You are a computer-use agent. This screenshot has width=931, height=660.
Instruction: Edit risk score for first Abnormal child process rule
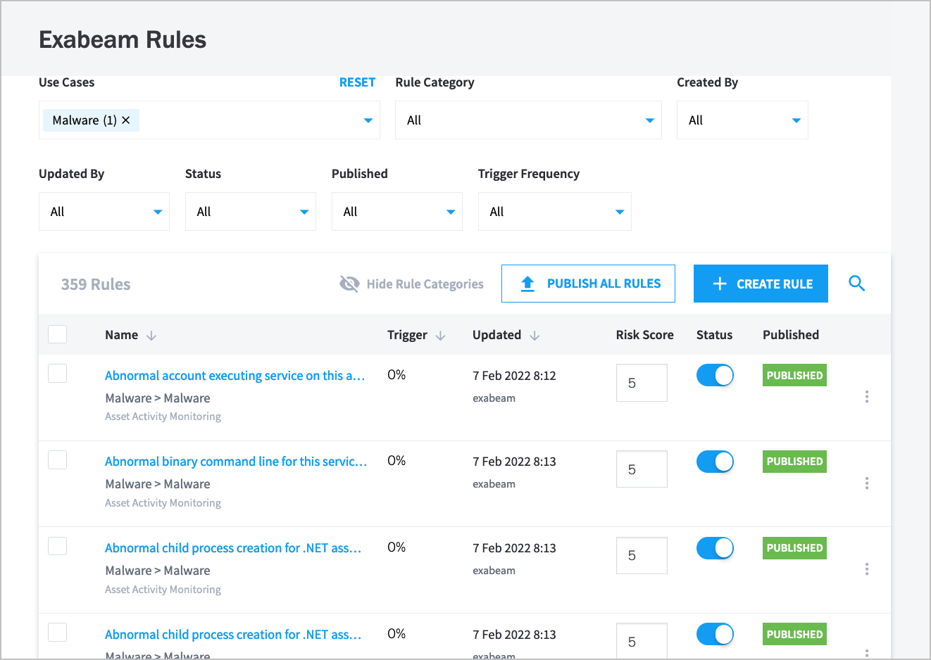tap(642, 555)
